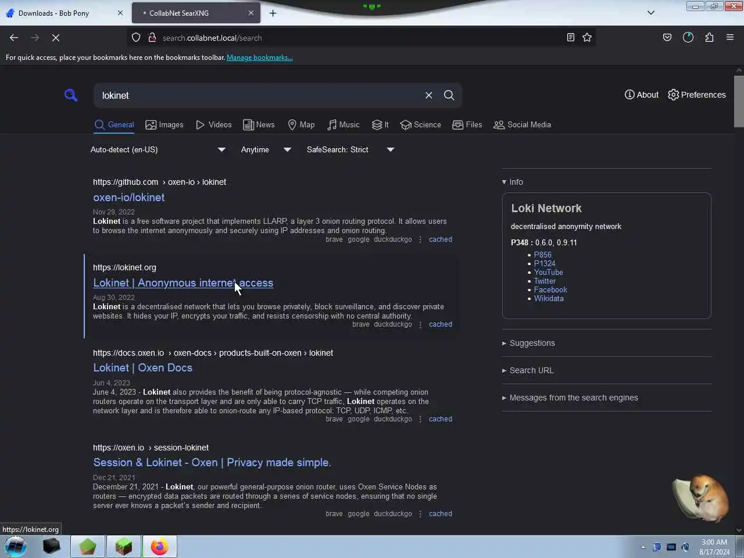Open the Anytime time range dropdown
This screenshot has height=558, width=744.
(x=266, y=150)
